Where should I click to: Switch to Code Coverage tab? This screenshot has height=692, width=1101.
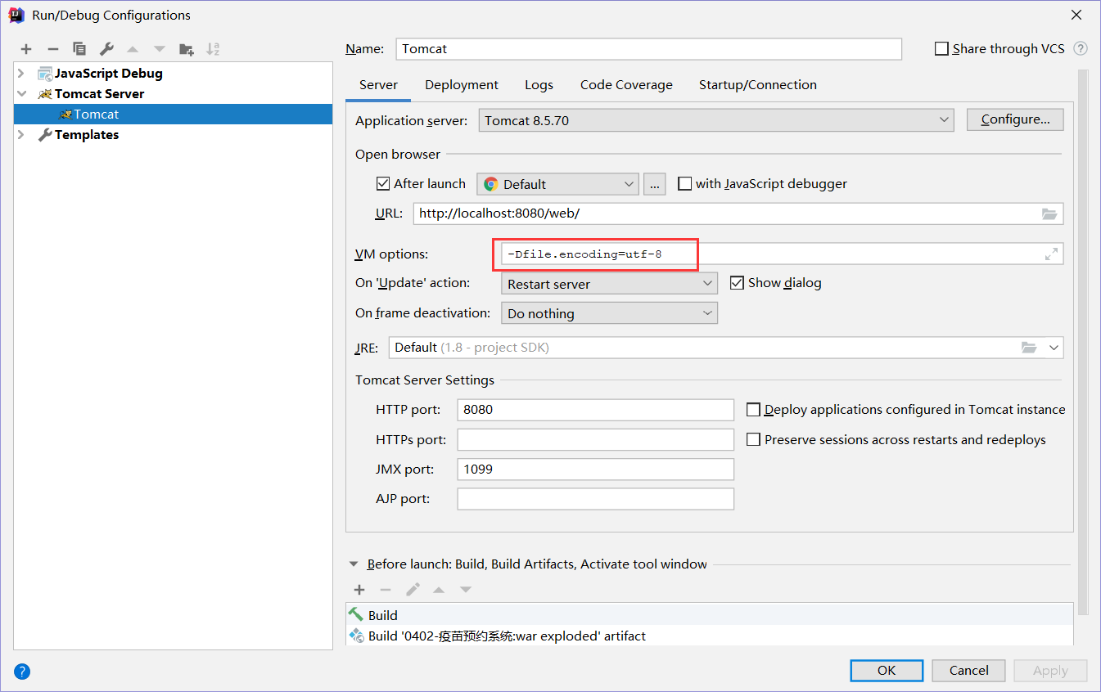coord(626,85)
